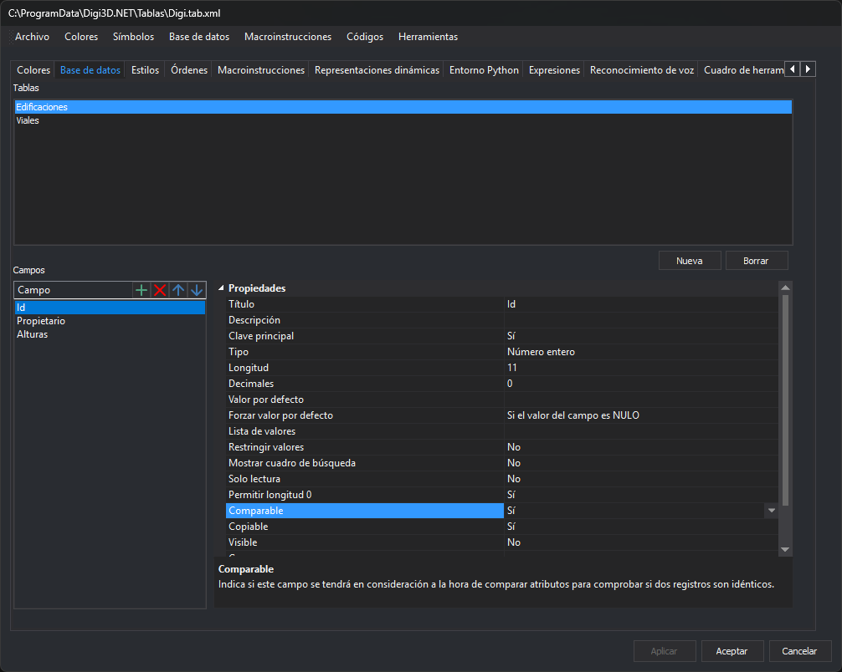Switch to the Órdenes tab

189,70
